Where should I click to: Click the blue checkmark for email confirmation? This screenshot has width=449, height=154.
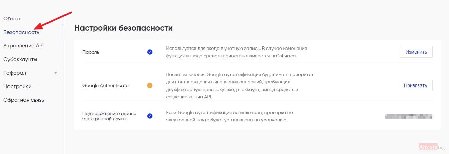click(x=150, y=116)
